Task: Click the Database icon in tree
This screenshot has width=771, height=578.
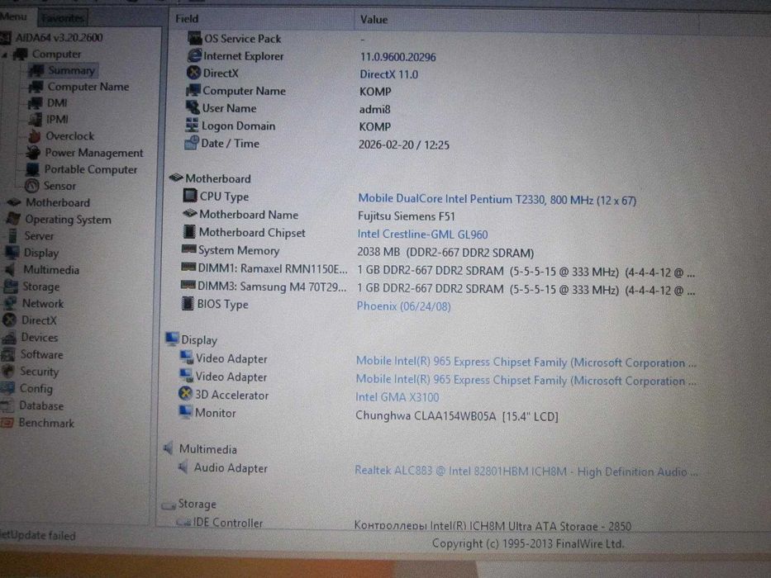Action: [x=7, y=405]
